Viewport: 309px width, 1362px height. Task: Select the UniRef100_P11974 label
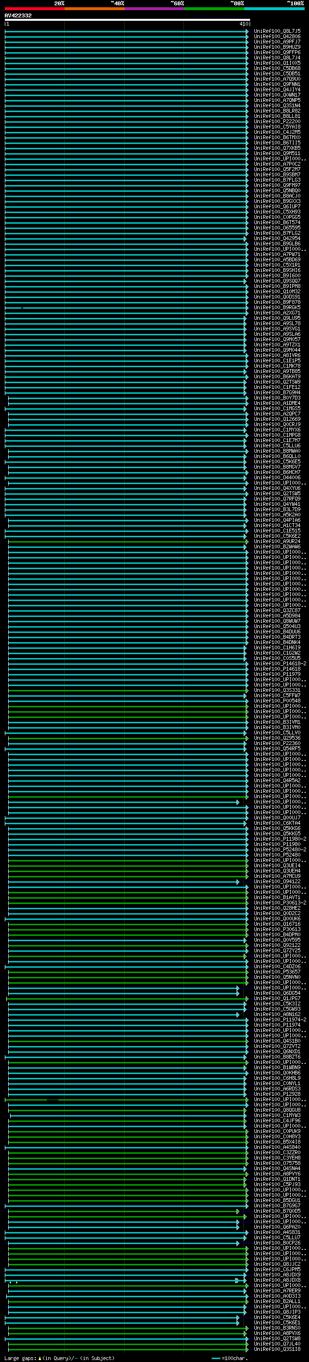click(x=277, y=1025)
